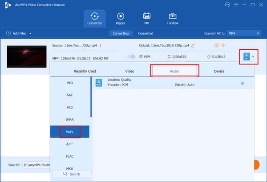Switch to the MV module
Image resolution: width=267 pixels, height=182 pixels.
146,19
